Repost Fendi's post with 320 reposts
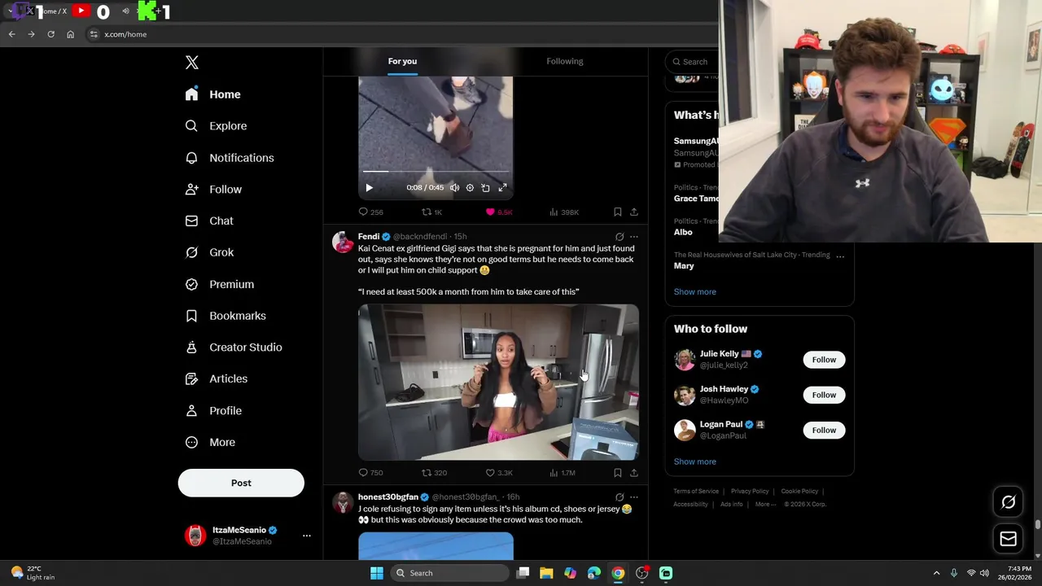The width and height of the screenshot is (1042, 586). click(434, 473)
